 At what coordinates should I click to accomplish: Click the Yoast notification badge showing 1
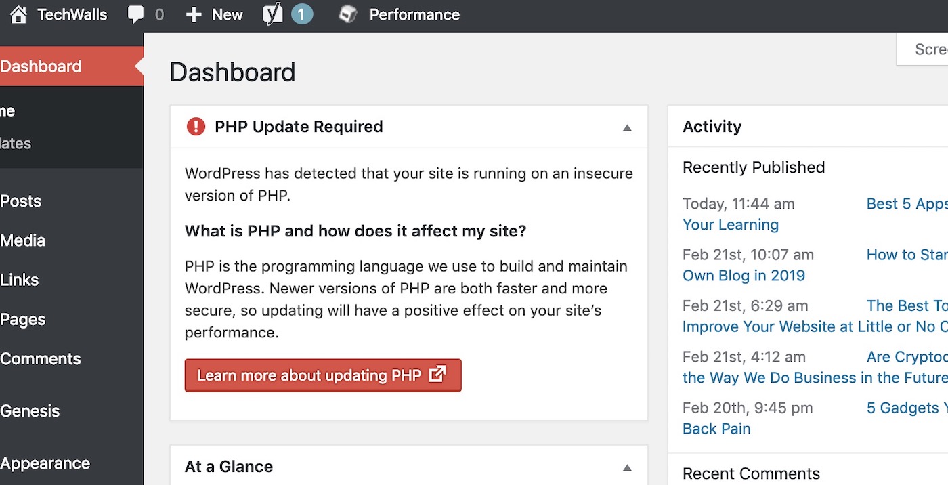coord(302,14)
